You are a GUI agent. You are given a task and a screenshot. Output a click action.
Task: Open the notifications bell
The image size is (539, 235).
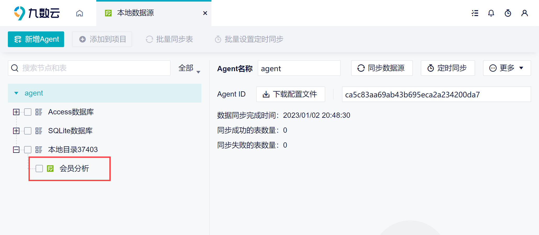pyautogui.click(x=491, y=13)
